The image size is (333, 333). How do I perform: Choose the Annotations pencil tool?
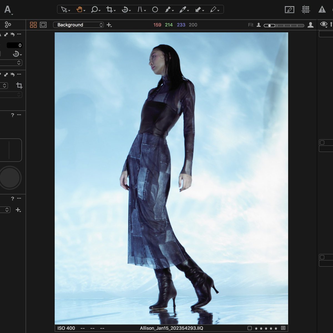point(213,9)
